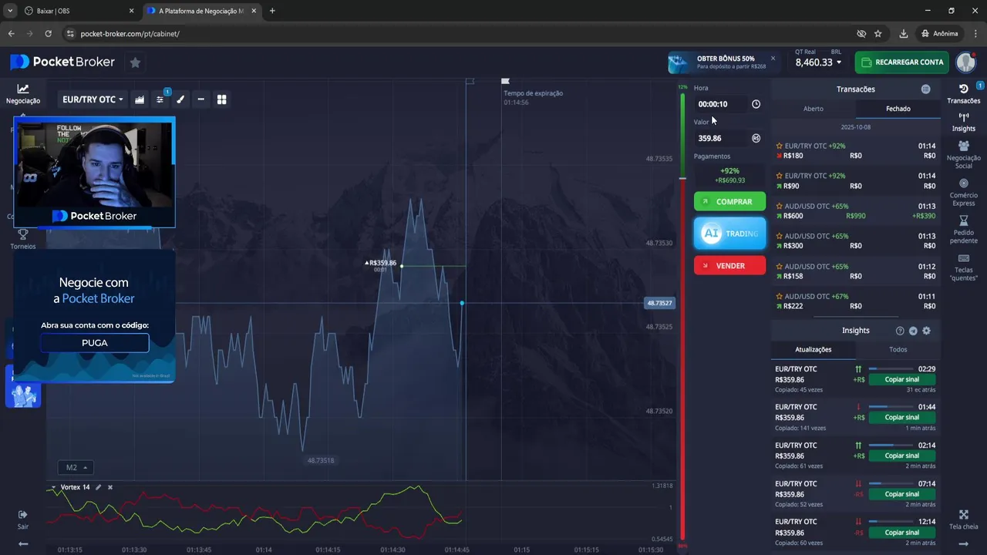Click the horizontal line tool icon
This screenshot has height=555, width=987.
(200, 99)
